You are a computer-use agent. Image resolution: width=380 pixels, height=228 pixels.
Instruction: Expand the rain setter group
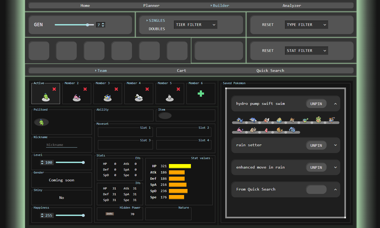point(335,145)
